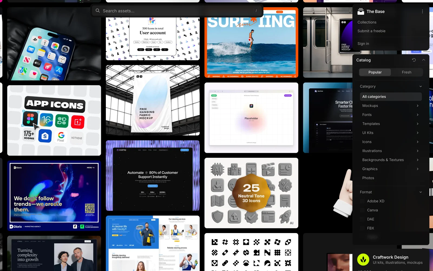This screenshot has height=271, width=433.
Task: Expand the UI Kits subcategory arrow
Action: (418, 133)
